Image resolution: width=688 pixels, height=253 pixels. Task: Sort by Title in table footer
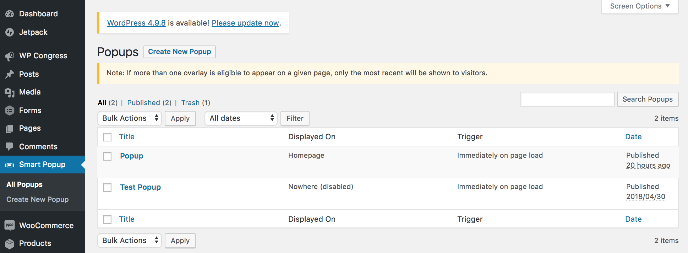pyautogui.click(x=127, y=219)
